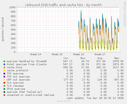Click the unsolicited replies max value 0.03
Image resolution: width=127 pixels, height=104 pixels.
(120, 95)
